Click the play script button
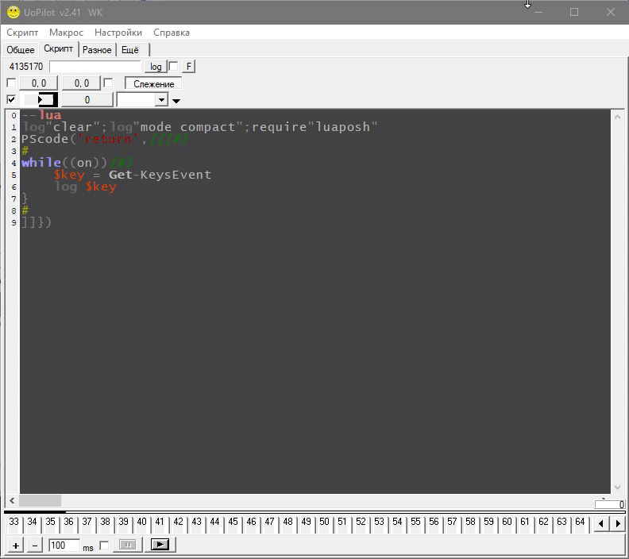The image size is (629, 559). click(160, 545)
